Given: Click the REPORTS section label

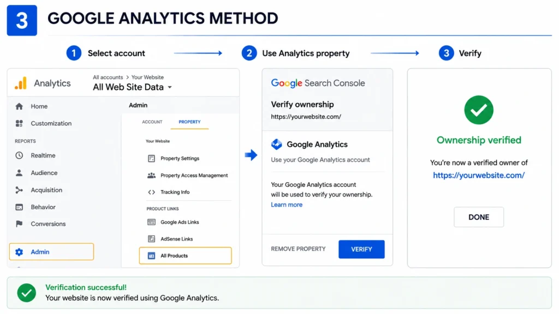Looking at the screenshot, I should pos(25,141).
